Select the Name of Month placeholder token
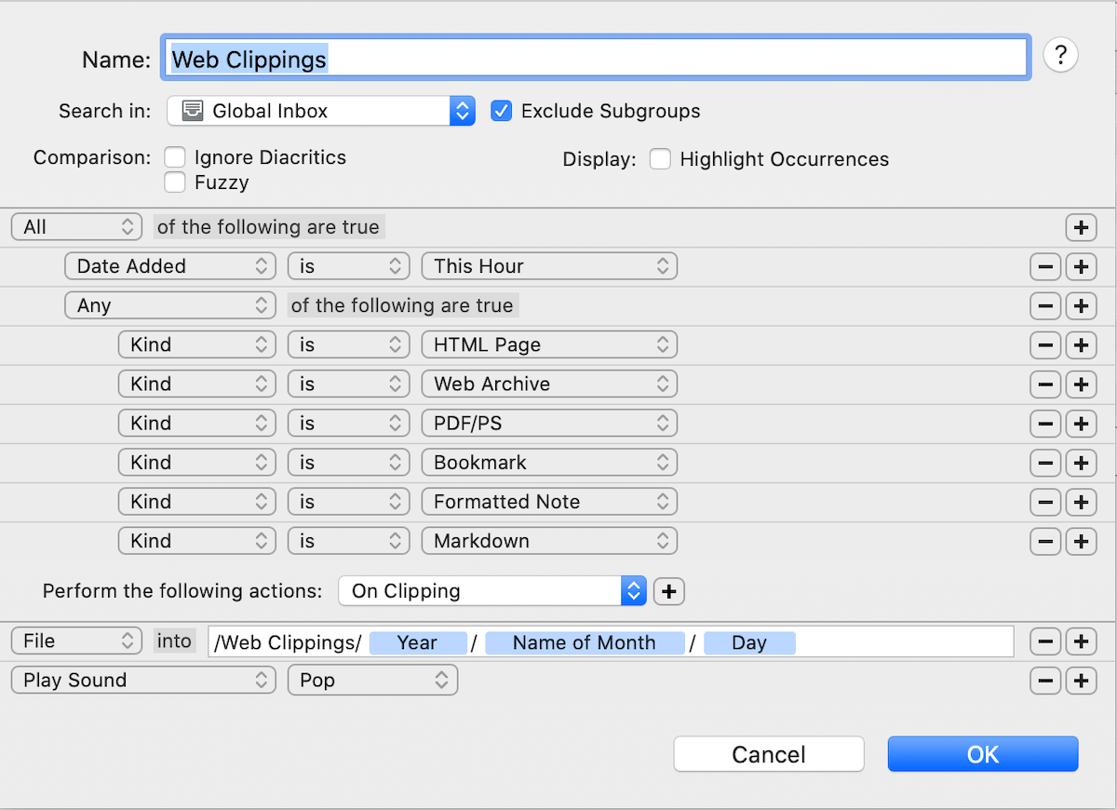The width and height of the screenshot is (1117, 810). [585, 642]
